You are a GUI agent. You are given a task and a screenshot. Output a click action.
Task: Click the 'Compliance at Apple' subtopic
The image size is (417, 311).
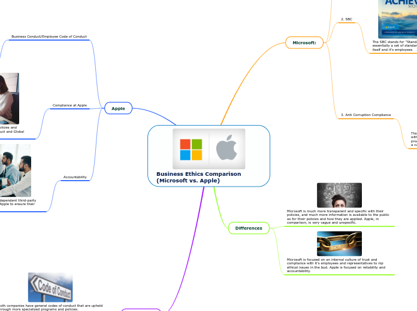(x=69, y=105)
